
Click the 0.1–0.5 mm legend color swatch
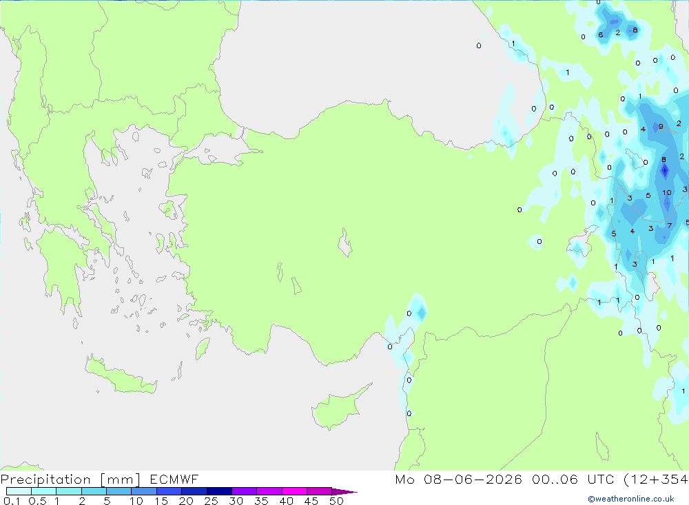click(19, 491)
